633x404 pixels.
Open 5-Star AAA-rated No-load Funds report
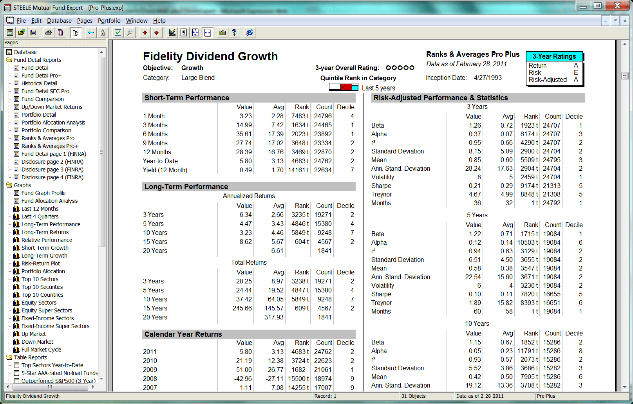click(x=59, y=373)
